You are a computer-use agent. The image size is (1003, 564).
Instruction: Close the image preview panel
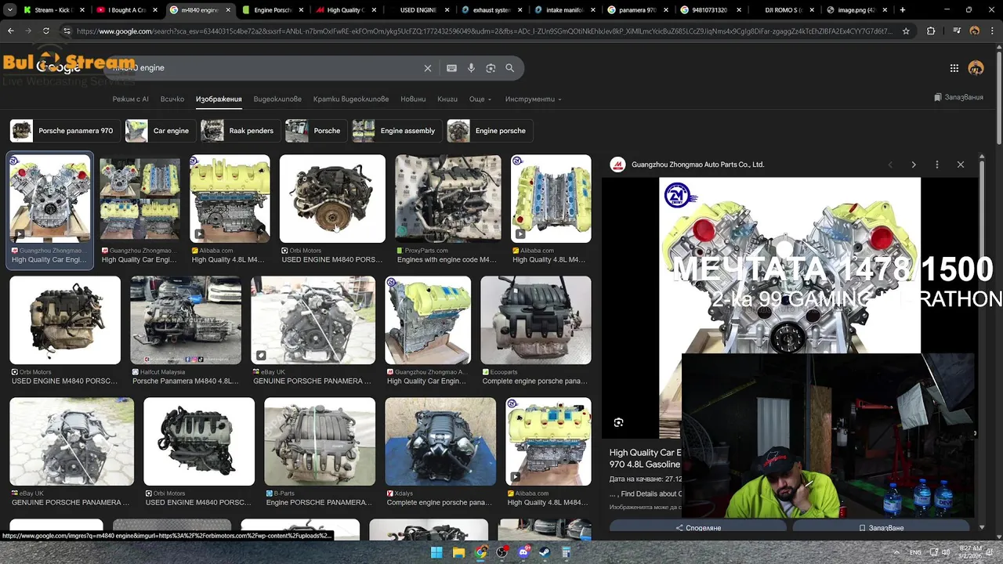point(961,164)
